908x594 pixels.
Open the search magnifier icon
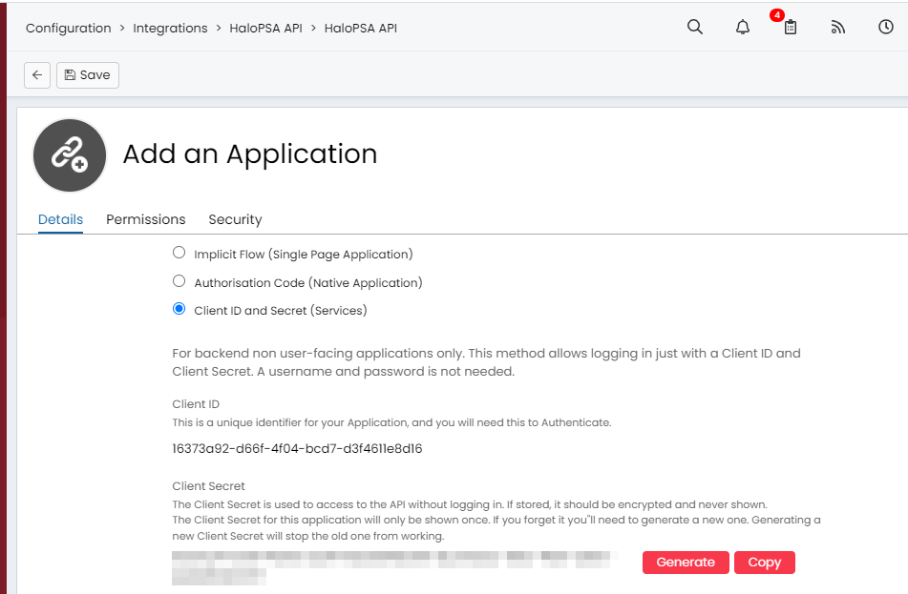point(695,28)
